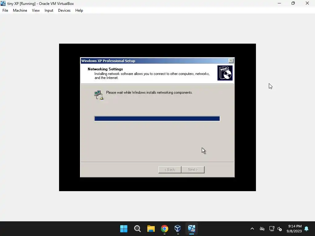The width and height of the screenshot is (315, 236).
Task: Restore down the VirtualBox window
Action: (x=293, y=3)
